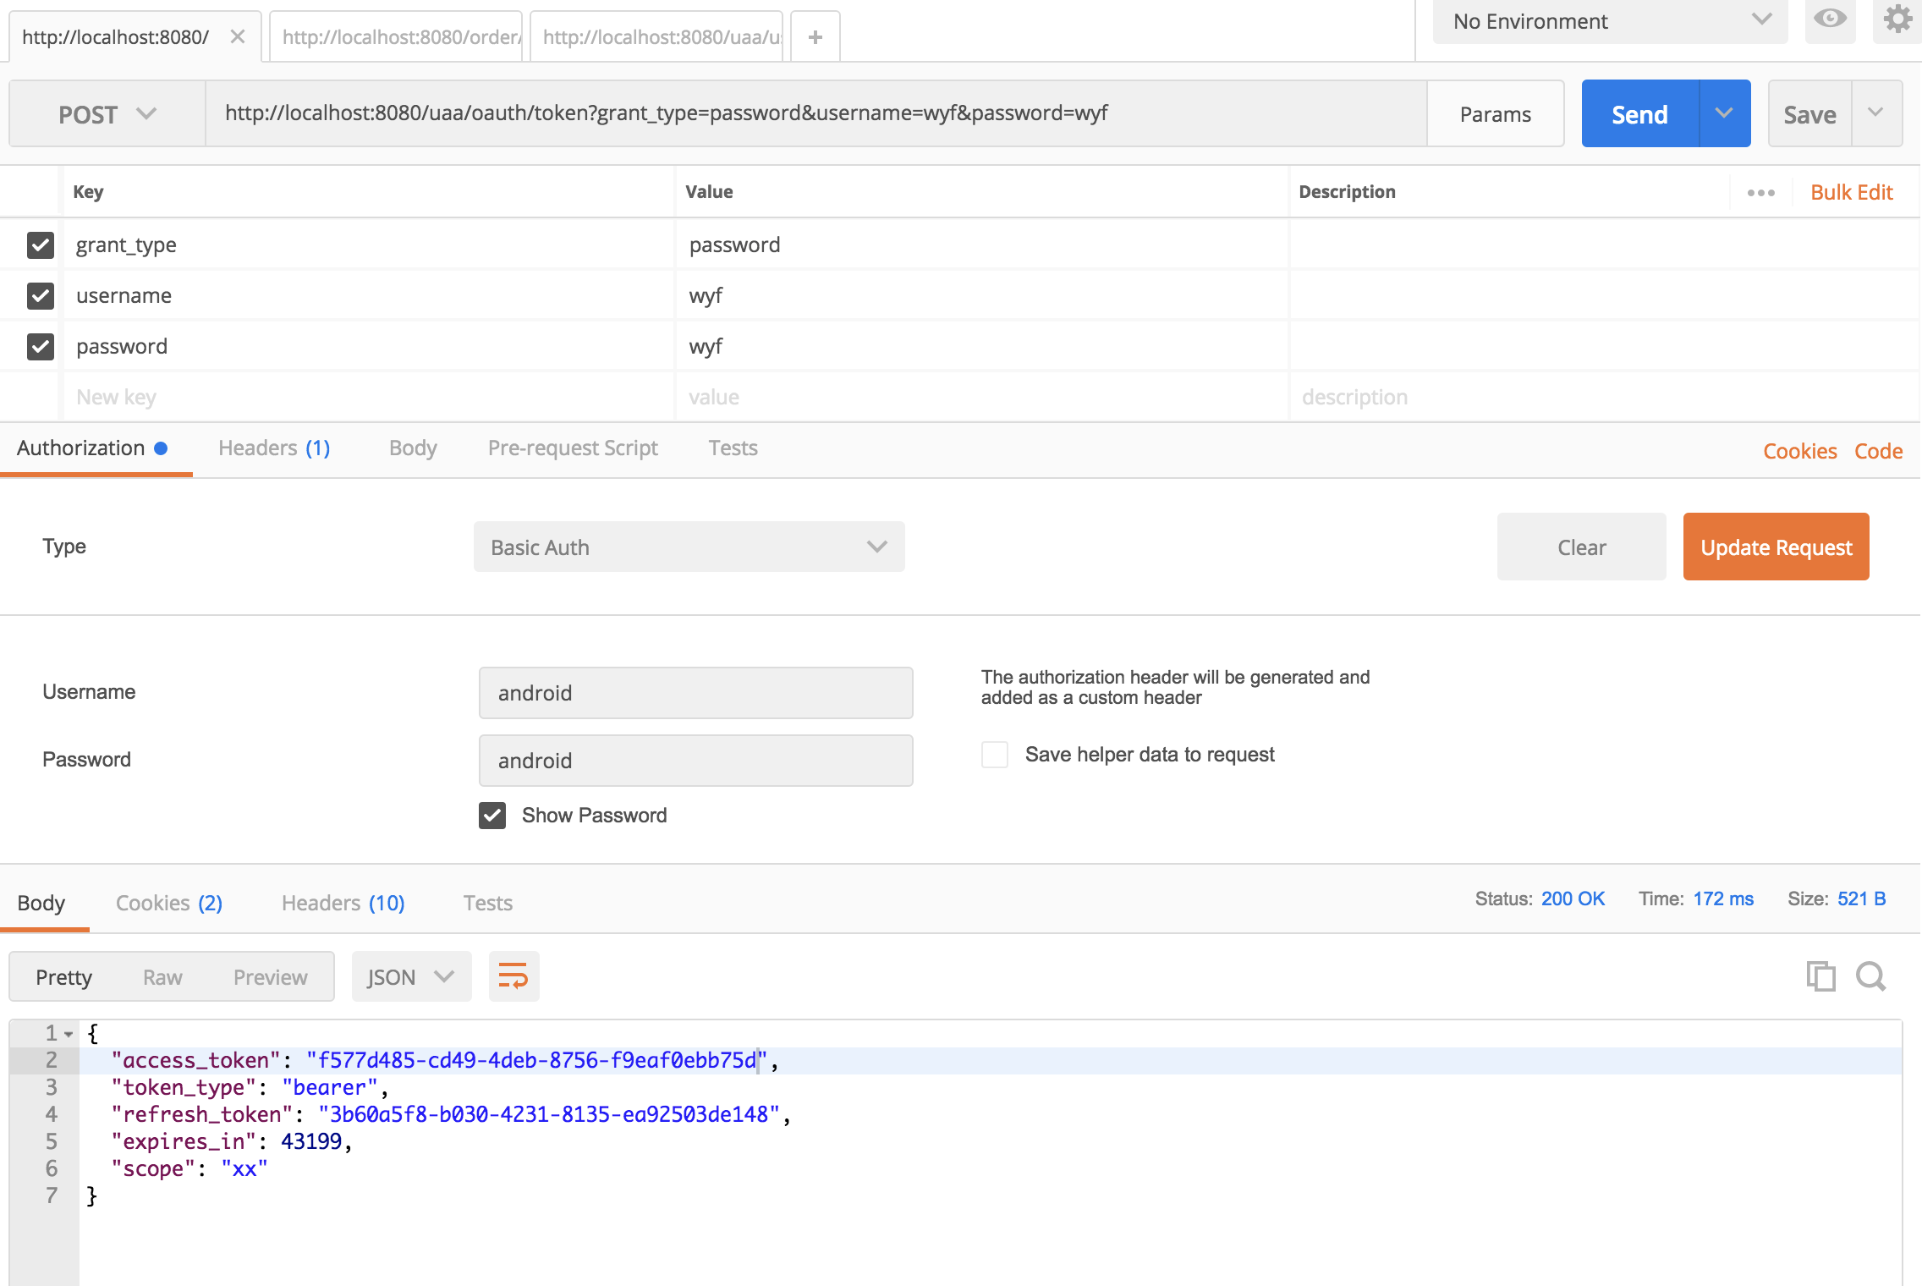Add a new request tab with plus icon
This screenshot has height=1286, width=1922.
(815, 37)
